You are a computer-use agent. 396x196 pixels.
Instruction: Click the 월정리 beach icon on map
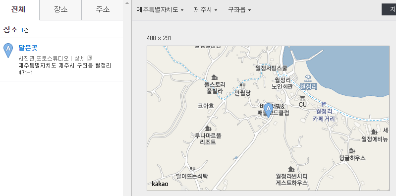[x=308, y=78]
